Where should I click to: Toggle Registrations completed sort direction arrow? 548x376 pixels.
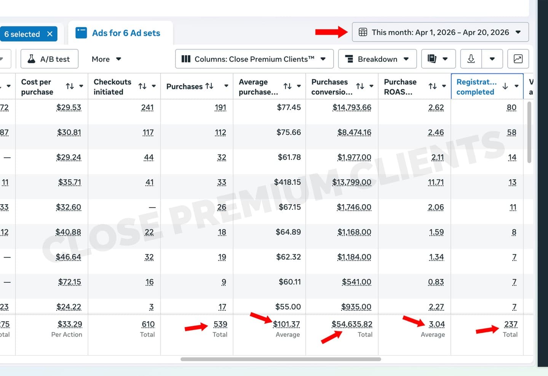(x=505, y=86)
